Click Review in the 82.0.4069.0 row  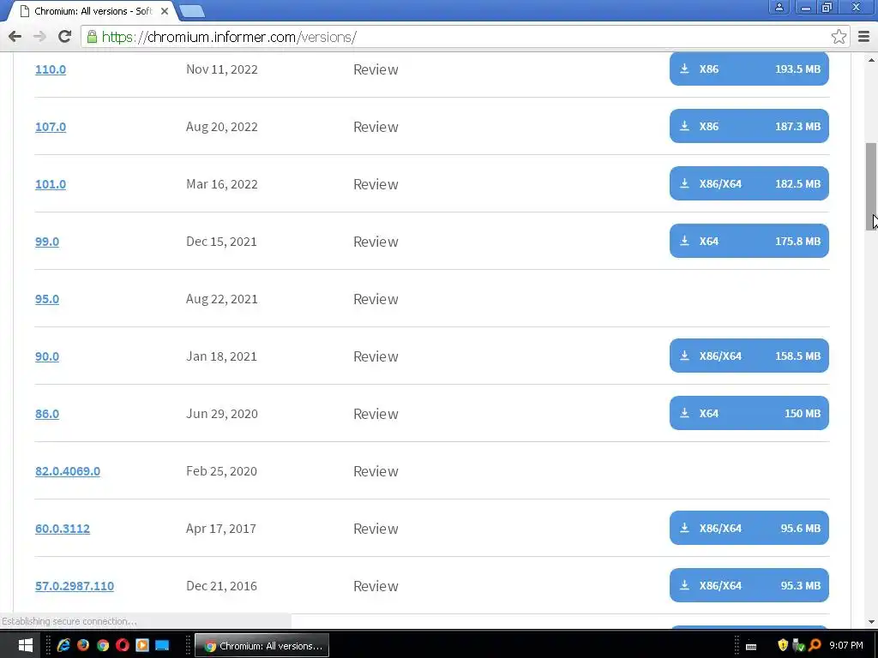[x=376, y=471]
